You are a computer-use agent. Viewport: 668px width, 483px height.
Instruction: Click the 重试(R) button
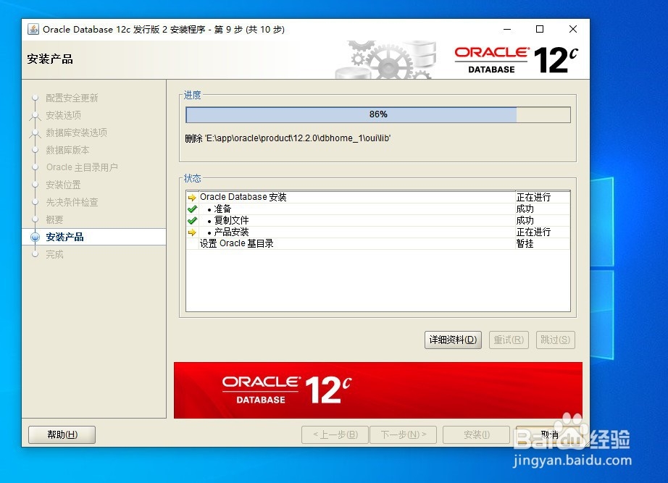tap(509, 340)
